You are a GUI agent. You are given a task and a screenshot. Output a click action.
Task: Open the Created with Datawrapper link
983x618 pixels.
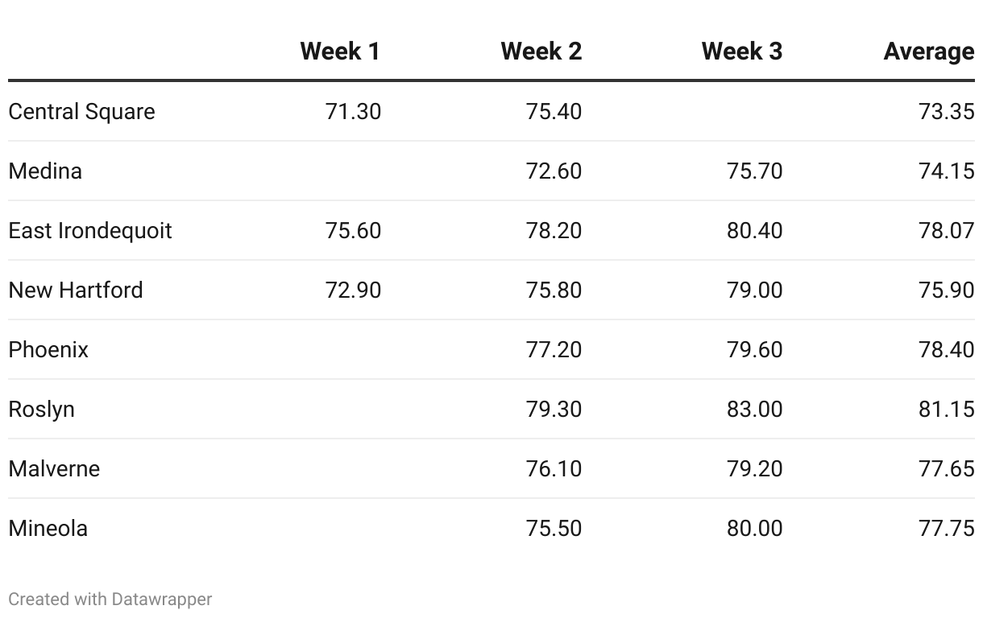pos(110,599)
